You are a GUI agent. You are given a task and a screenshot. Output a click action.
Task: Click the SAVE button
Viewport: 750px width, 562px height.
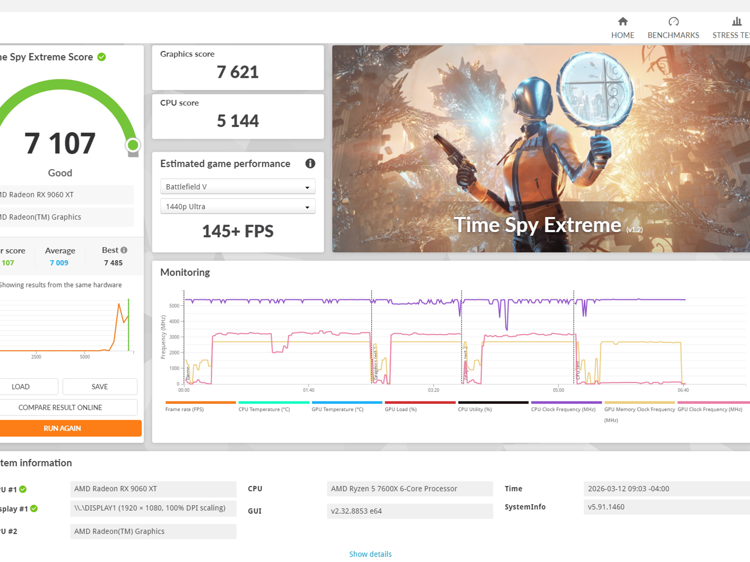pyautogui.click(x=100, y=387)
